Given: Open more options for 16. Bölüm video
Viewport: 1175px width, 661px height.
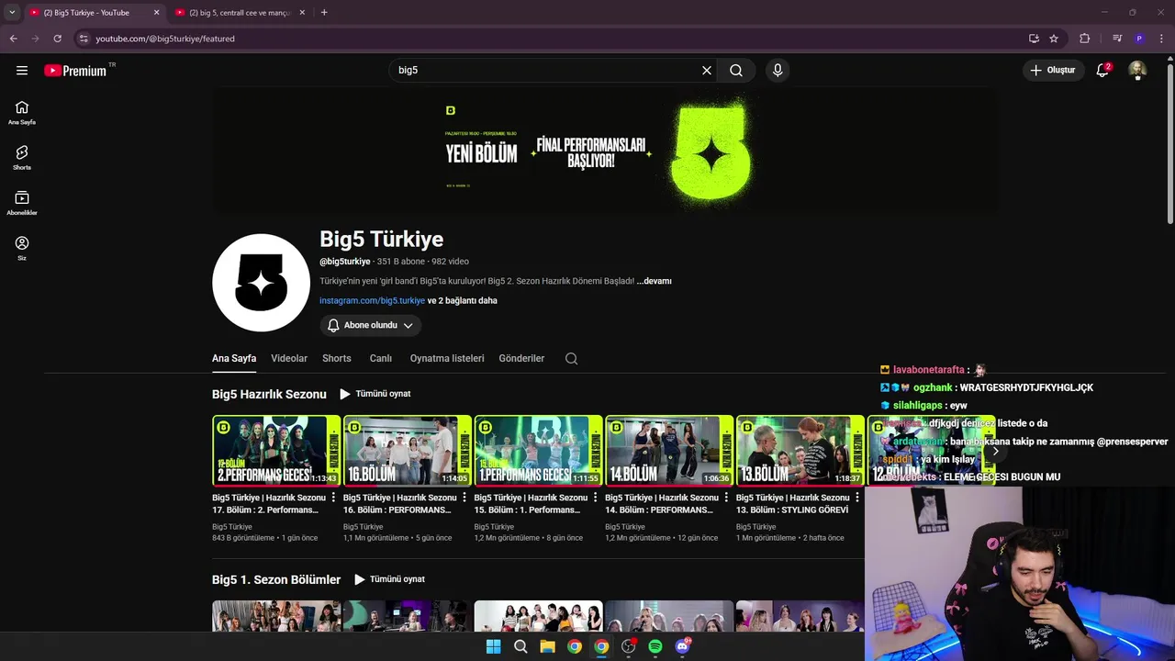Looking at the screenshot, I should click(x=464, y=498).
